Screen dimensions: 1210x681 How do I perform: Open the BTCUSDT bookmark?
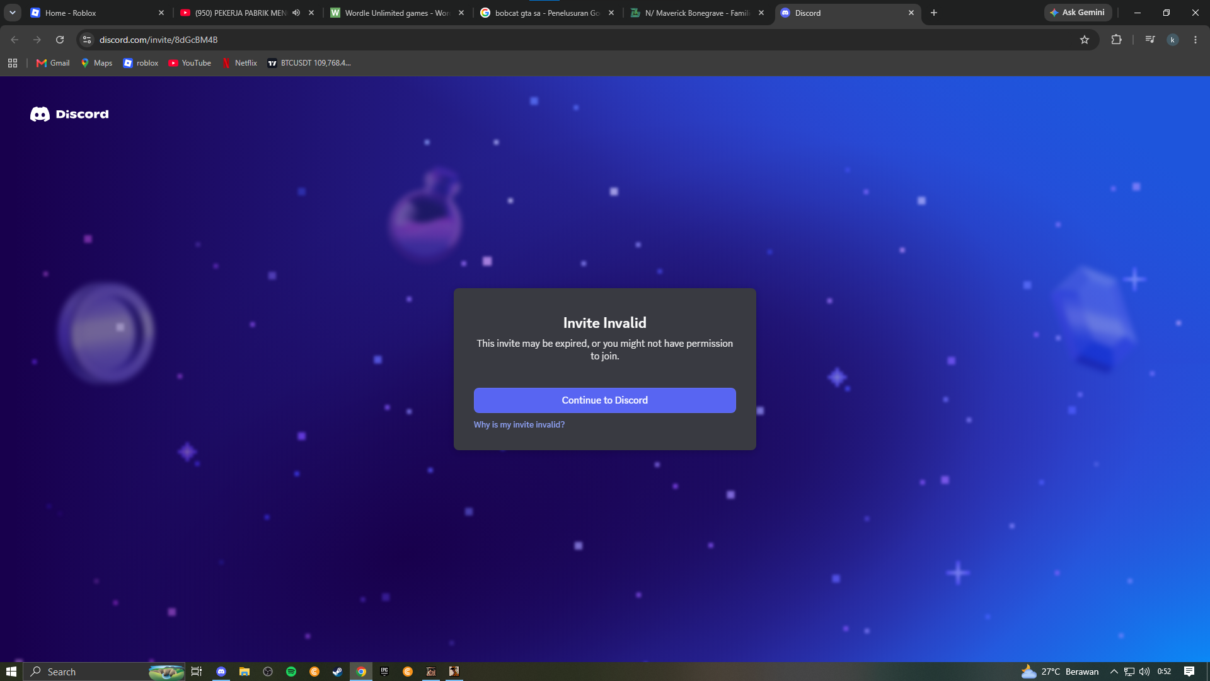309,63
